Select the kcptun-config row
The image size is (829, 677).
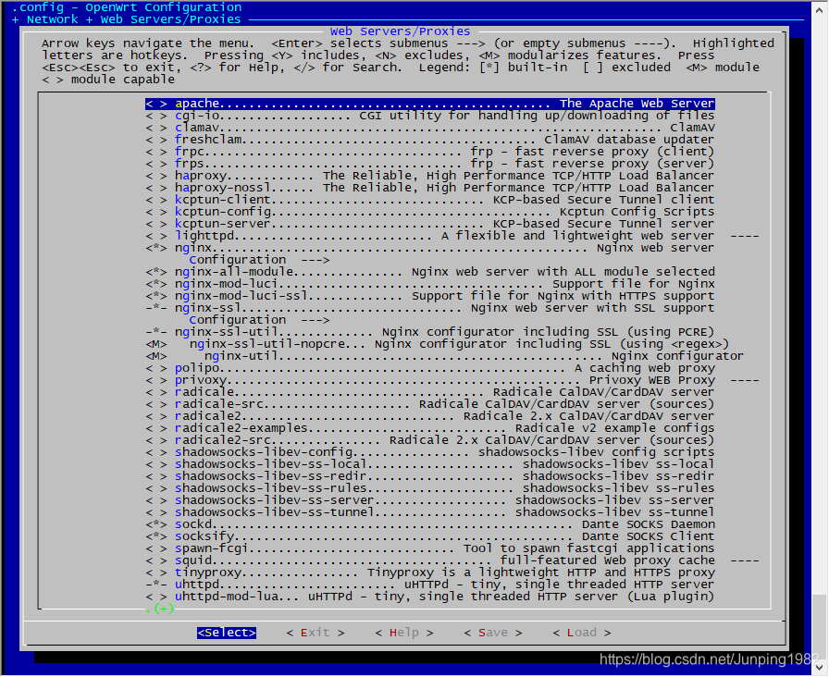click(430, 212)
